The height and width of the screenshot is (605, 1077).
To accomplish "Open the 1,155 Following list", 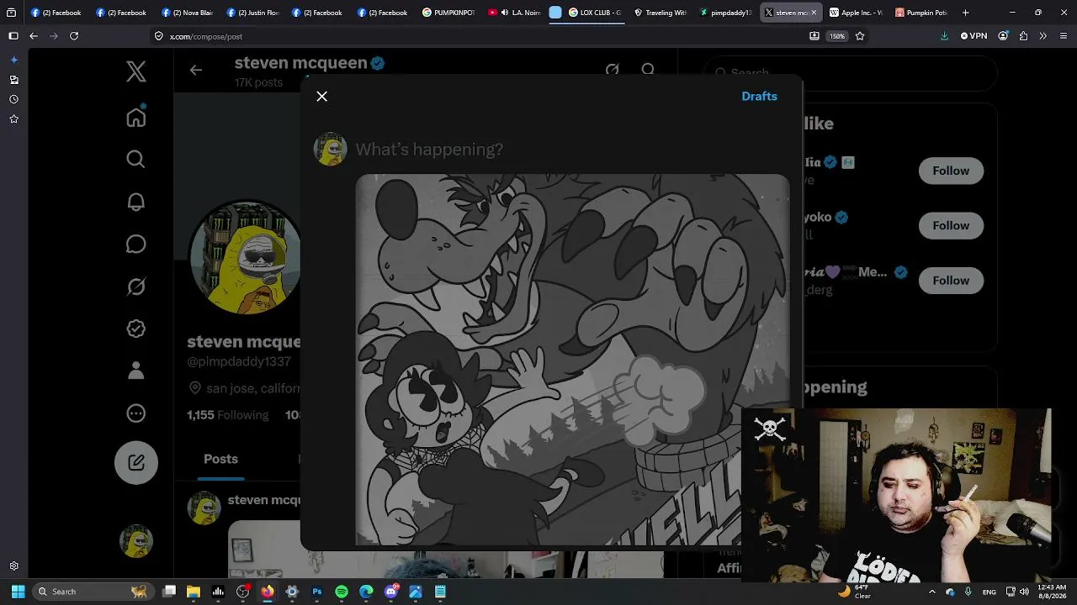I will coord(227,415).
